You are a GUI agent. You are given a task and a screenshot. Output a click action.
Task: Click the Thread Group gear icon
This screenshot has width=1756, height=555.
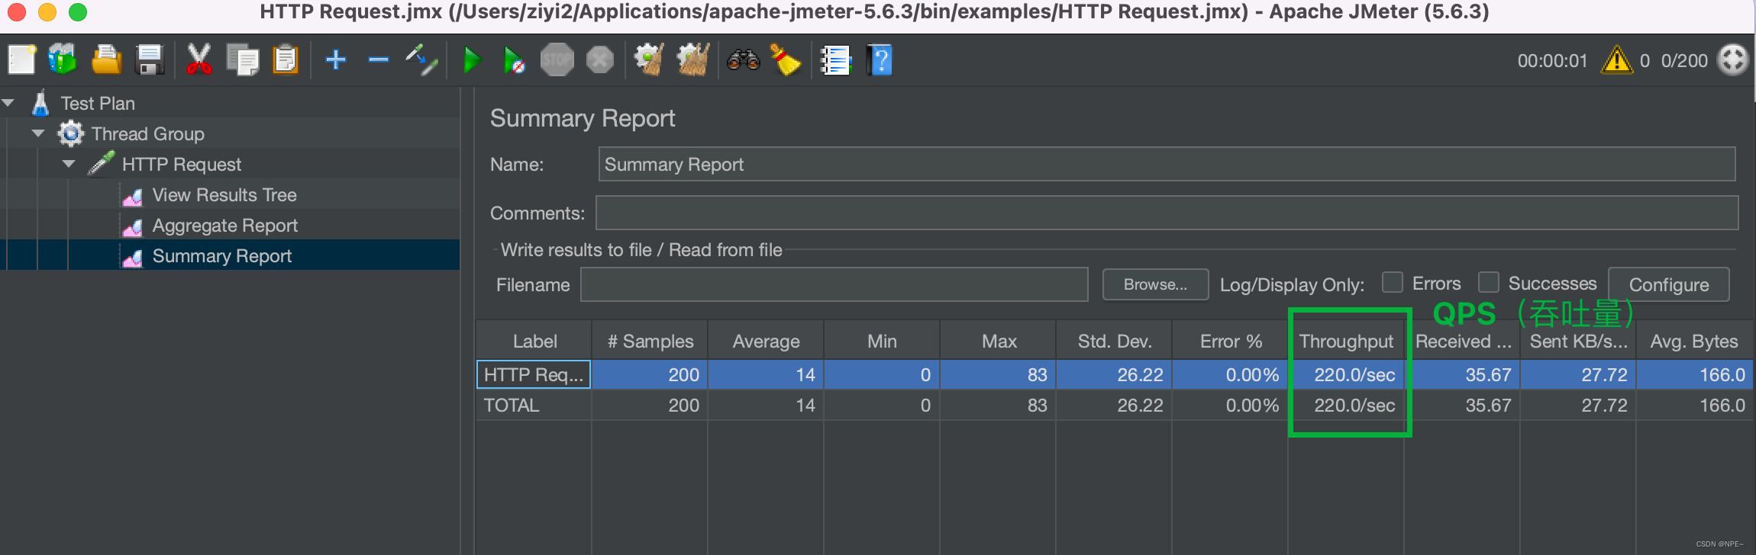tap(70, 133)
